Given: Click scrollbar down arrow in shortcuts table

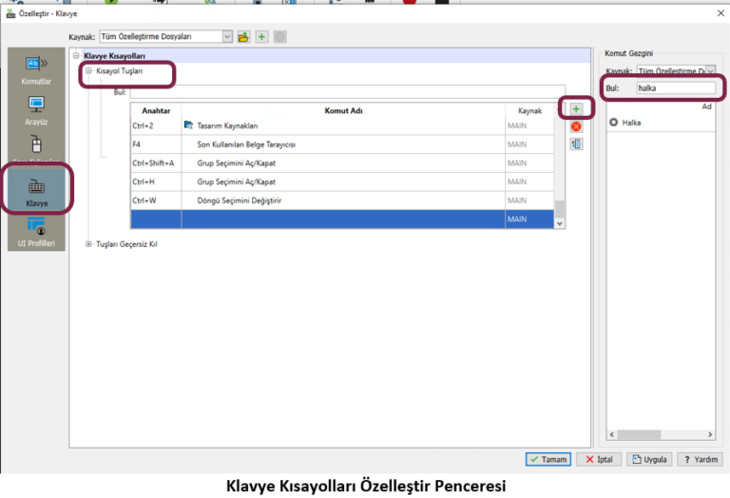Looking at the screenshot, I should click(x=560, y=222).
